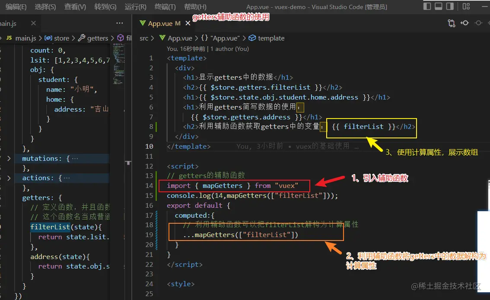This screenshot has width=490, height=300.
Task: Close the main.js tab
Action: 33,23
